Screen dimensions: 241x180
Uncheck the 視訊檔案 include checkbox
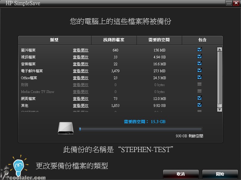[200, 56]
